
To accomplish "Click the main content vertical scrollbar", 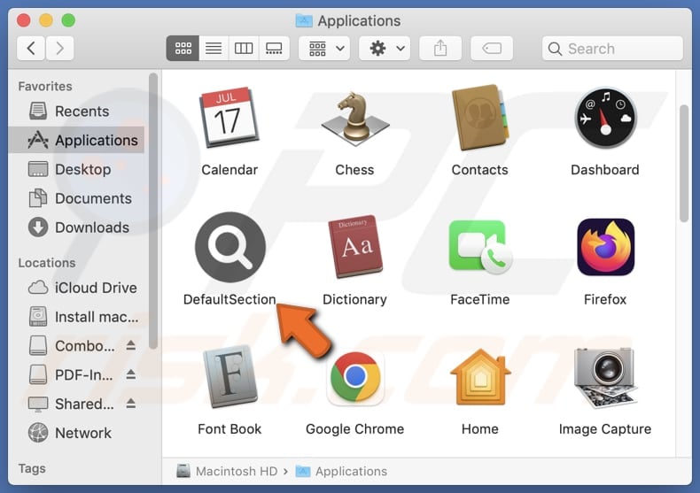I will 684,163.
